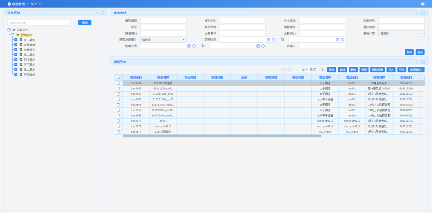Open the BIRC30 breadcrumb item

click(36, 4)
